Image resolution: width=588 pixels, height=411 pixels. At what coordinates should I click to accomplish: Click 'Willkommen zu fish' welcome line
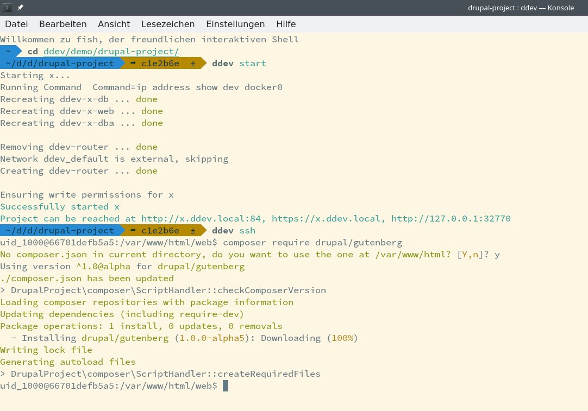pos(149,39)
